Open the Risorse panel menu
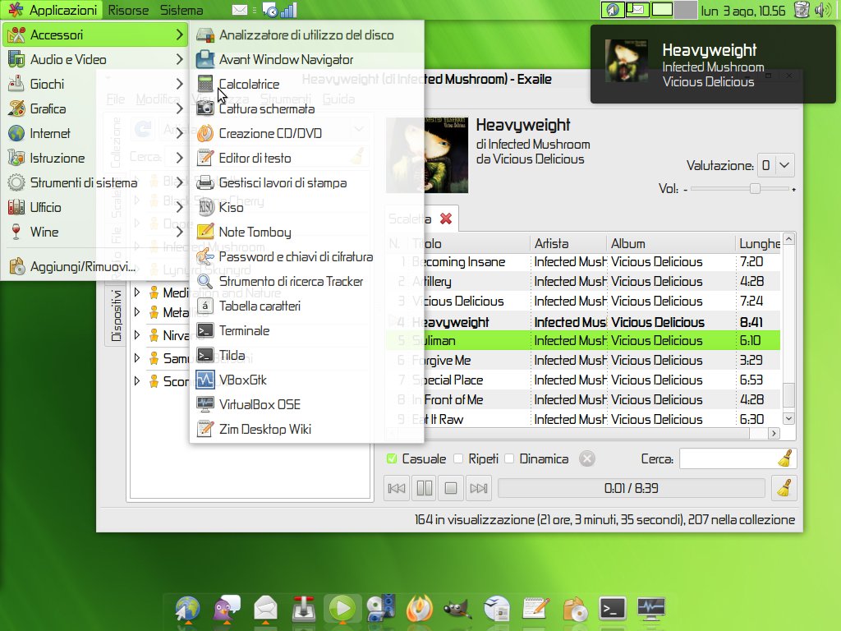This screenshot has height=631, width=841. [x=128, y=10]
